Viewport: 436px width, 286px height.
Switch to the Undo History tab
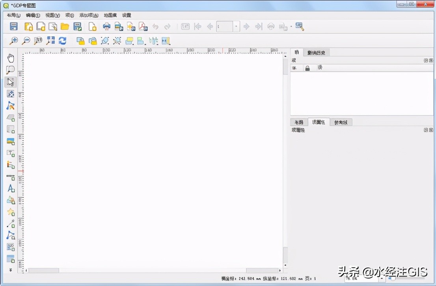316,52
